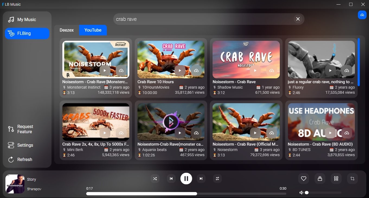
Task: Download the Crab Rave 10 Hours track
Action: click(196, 71)
